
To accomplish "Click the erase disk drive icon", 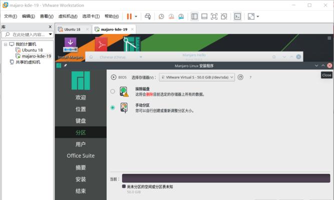I will [x=124, y=91].
